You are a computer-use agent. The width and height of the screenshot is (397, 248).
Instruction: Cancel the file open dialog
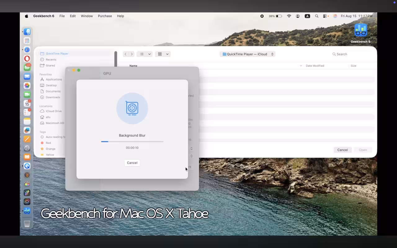[342, 150]
